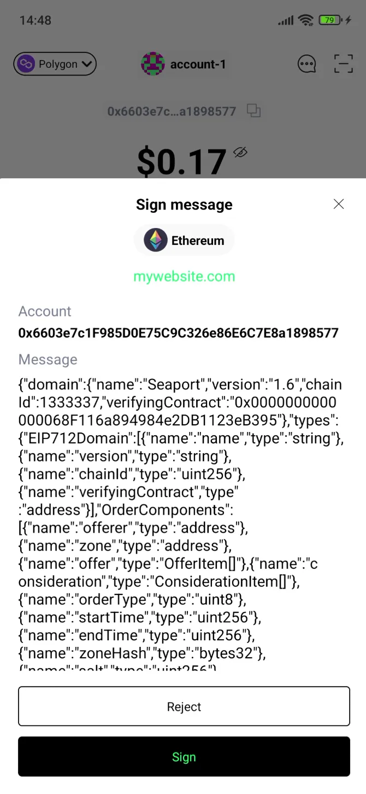Tap the Polygon network logo
The width and height of the screenshot is (366, 794).
point(26,64)
